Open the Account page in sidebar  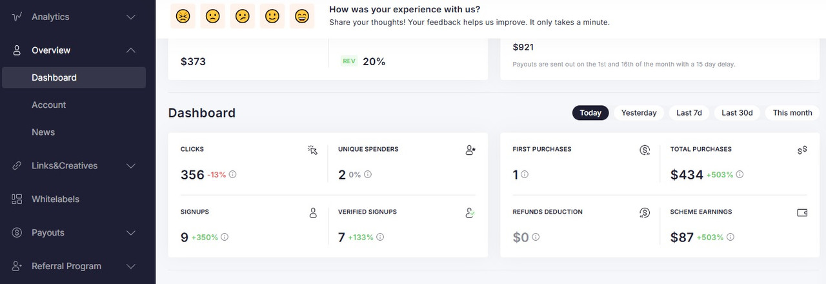pos(49,105)
